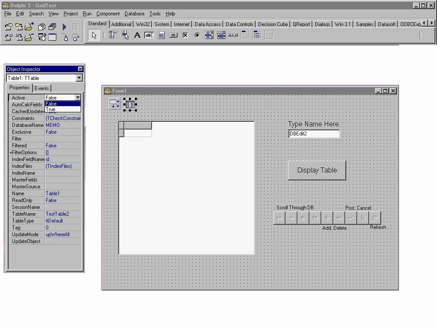437x328 pixels.
Task: Click the DataSource component icon on Form1
Action: (114, 103)
